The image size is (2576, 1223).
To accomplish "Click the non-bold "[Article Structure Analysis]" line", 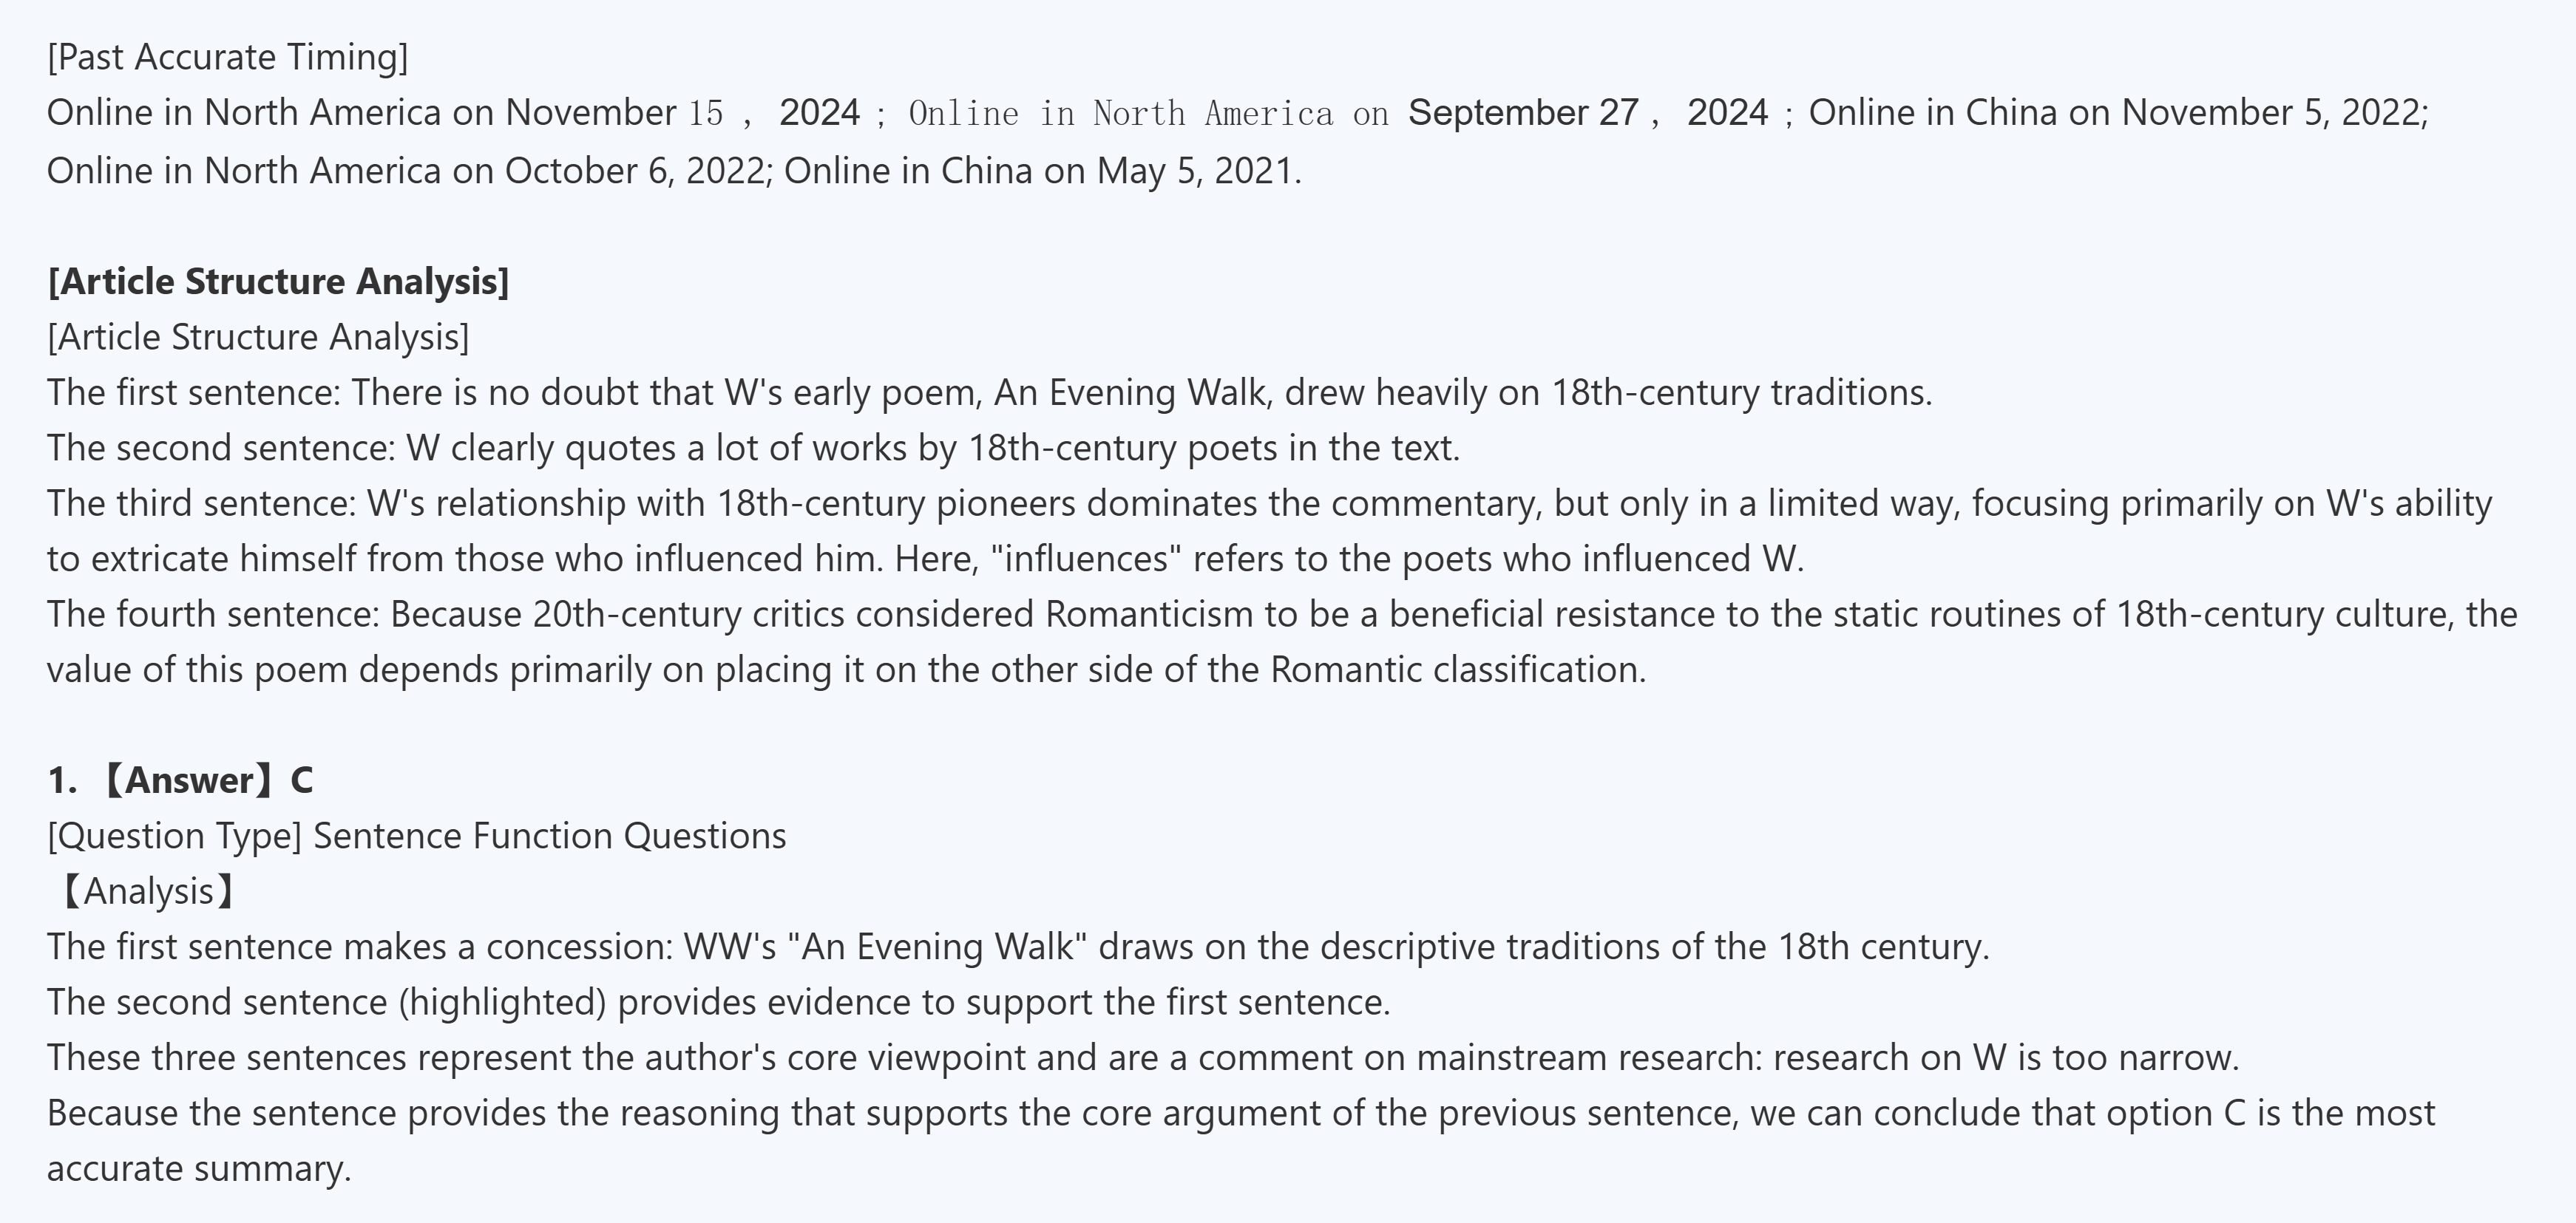I will coord(258,338).
